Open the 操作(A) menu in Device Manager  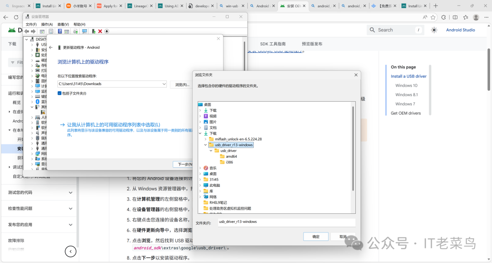(x=47, y=24)
